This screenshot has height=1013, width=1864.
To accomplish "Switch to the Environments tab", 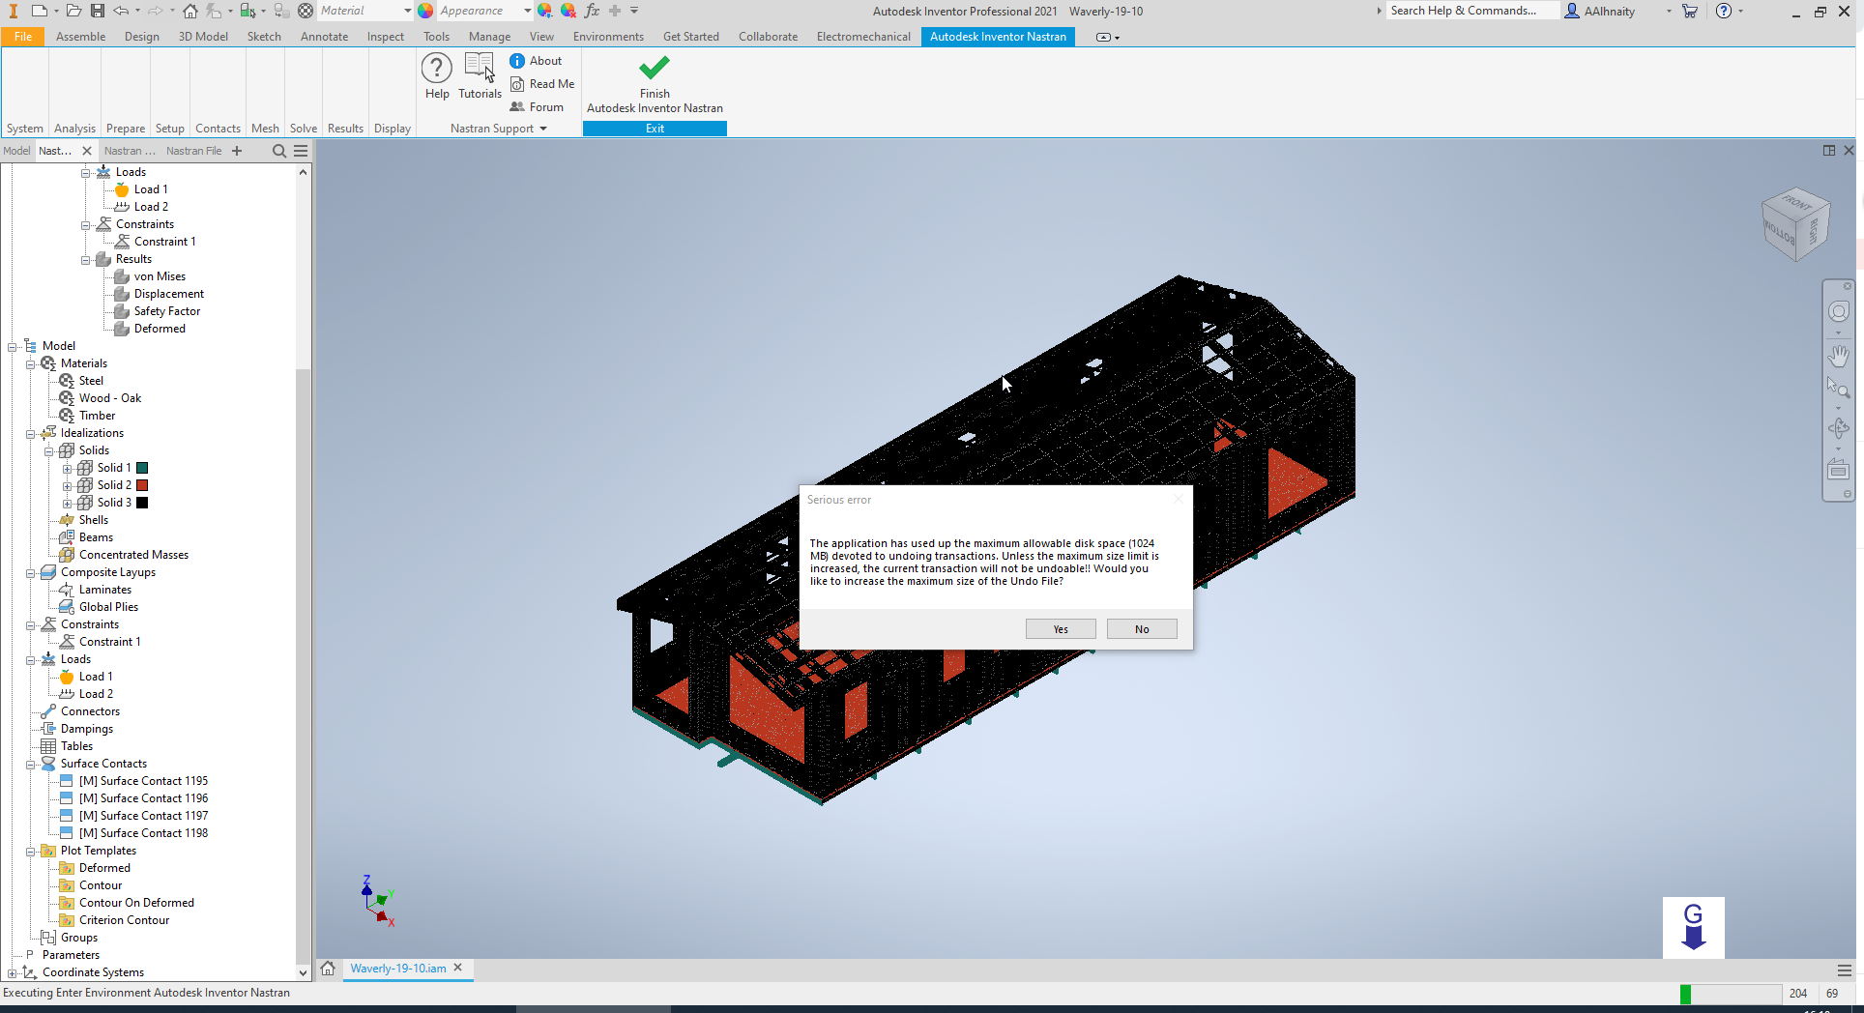I will coord(608,37).
